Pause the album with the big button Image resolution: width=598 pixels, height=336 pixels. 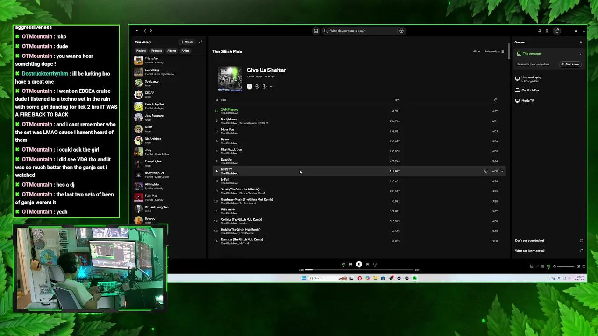249,86
